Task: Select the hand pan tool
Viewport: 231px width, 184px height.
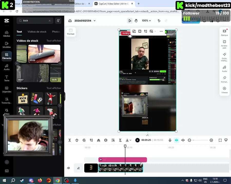Action: [136, 21]
